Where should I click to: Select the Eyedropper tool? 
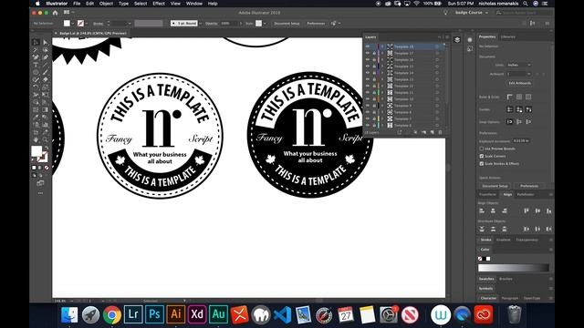pos(36,118)
